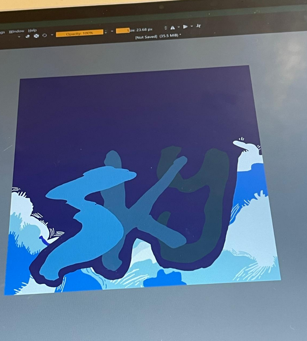The height and width of the screenshot is (341, 307).
Task: Click the Opacity 100% slider
Action: pyautogui.click(x=79, y=33)
